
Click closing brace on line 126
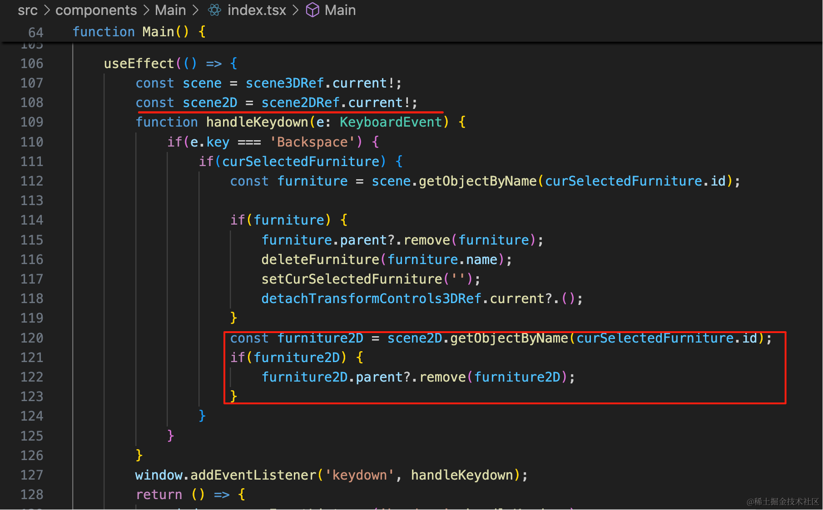pos(139,456)
